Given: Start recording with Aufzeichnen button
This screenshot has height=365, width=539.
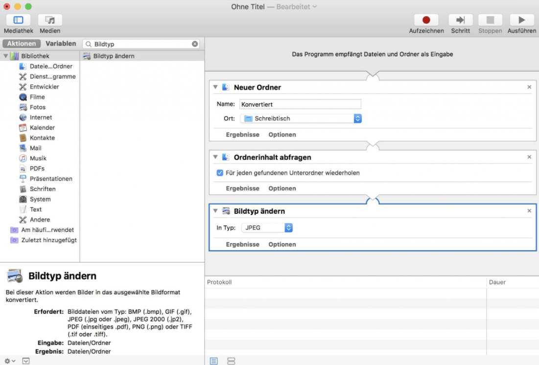Looking at the screenshot, I should tap(426, 20).
